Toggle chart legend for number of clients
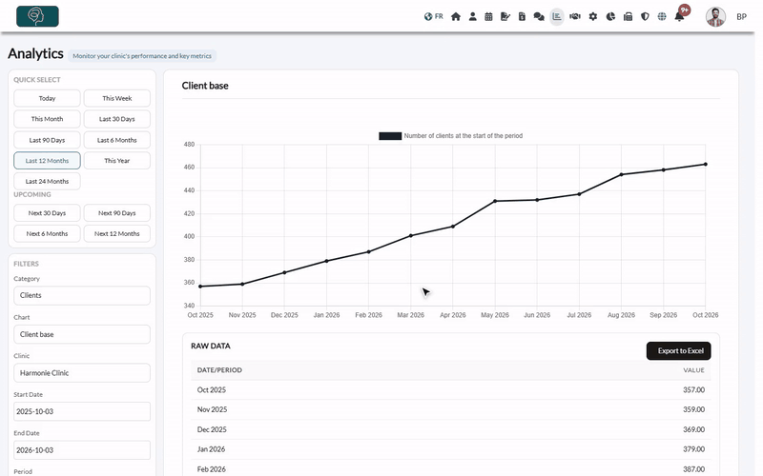 coord(450,136)
